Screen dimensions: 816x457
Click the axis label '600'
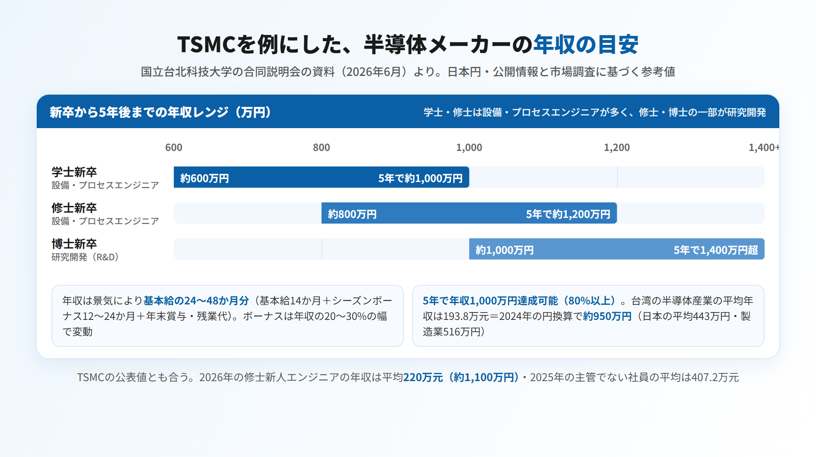point(174,147)
